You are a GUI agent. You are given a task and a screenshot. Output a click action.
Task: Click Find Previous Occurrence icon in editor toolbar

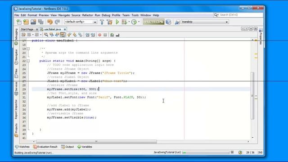52,35
